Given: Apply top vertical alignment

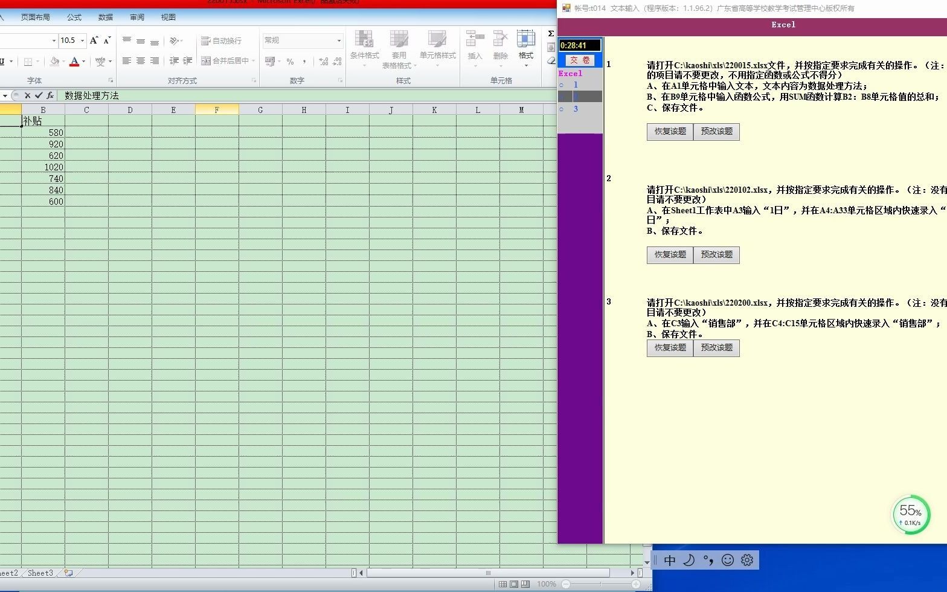Looking at the screenshot, I should click(x=127, y=40).
